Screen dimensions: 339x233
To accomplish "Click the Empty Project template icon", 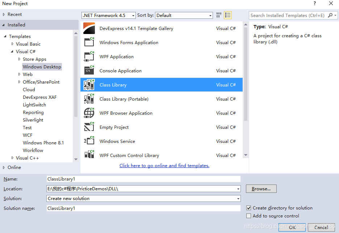I will pyautogui.click(x=89, y=127).
